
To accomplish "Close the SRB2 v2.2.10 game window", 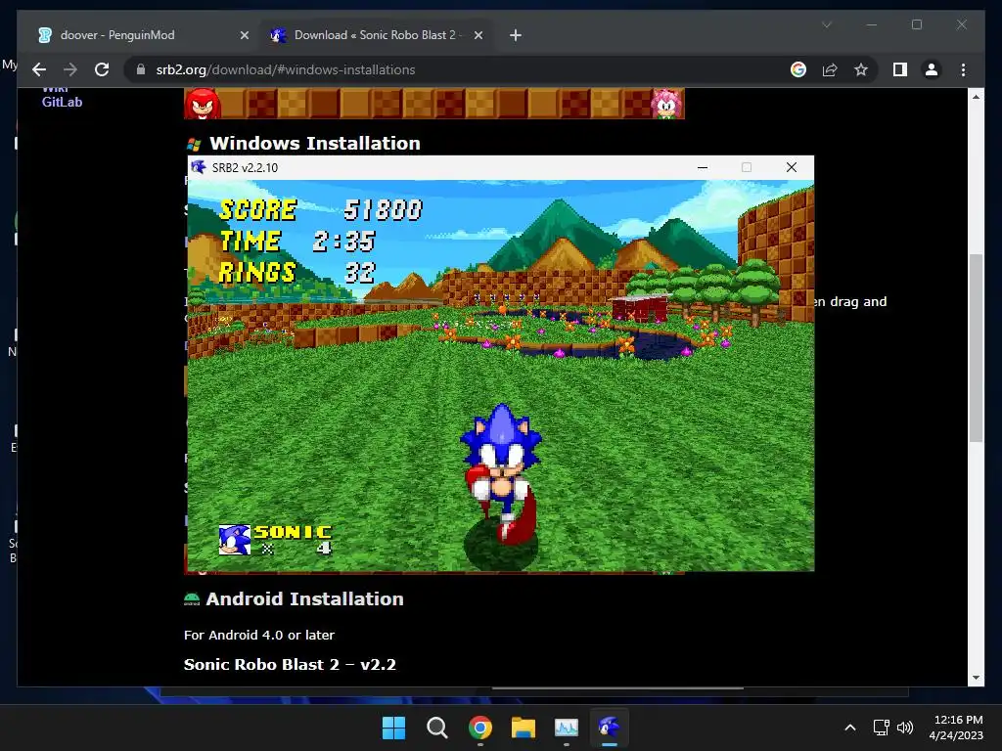I will pos(791,167).
